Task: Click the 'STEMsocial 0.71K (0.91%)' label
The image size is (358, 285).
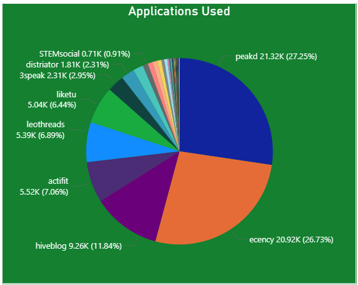Action: 85,54
